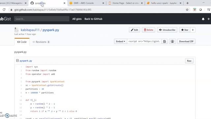Close the Home Page browser tab
This screenshot has height=119, width=211.
[142, 3]
